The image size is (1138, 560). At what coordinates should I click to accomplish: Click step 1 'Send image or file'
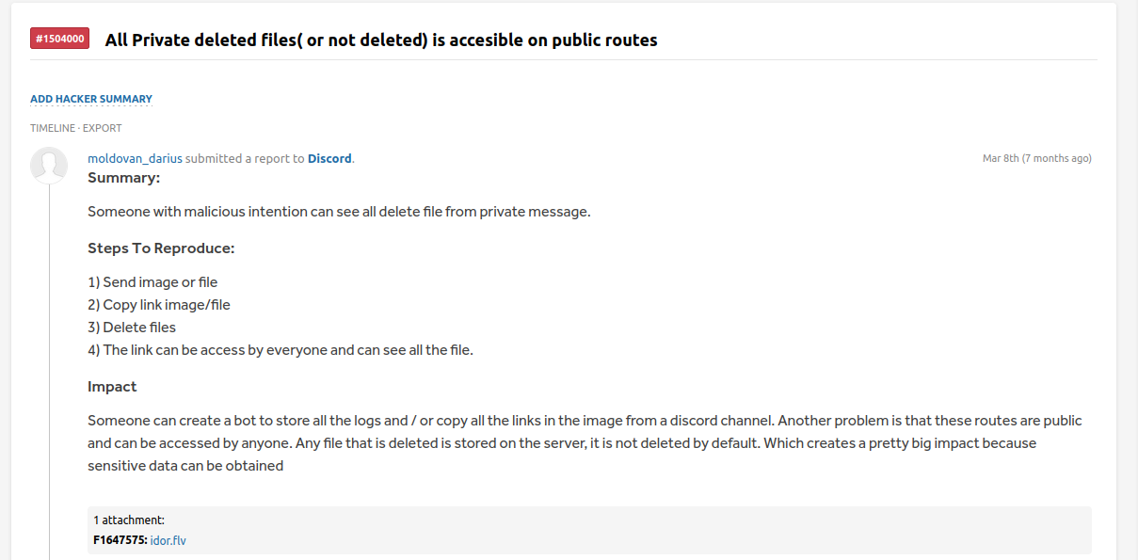click(152, 282)
